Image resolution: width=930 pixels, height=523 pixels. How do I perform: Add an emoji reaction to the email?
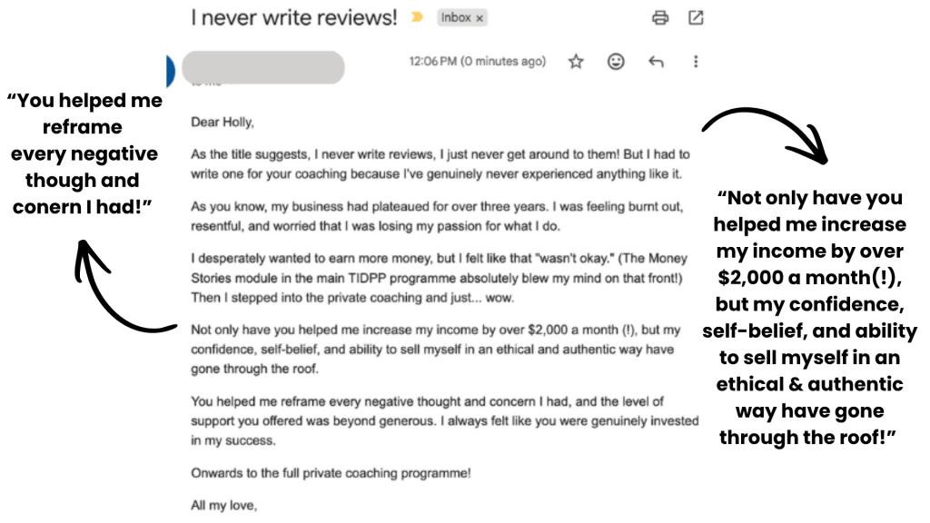[x=617, y=61]
